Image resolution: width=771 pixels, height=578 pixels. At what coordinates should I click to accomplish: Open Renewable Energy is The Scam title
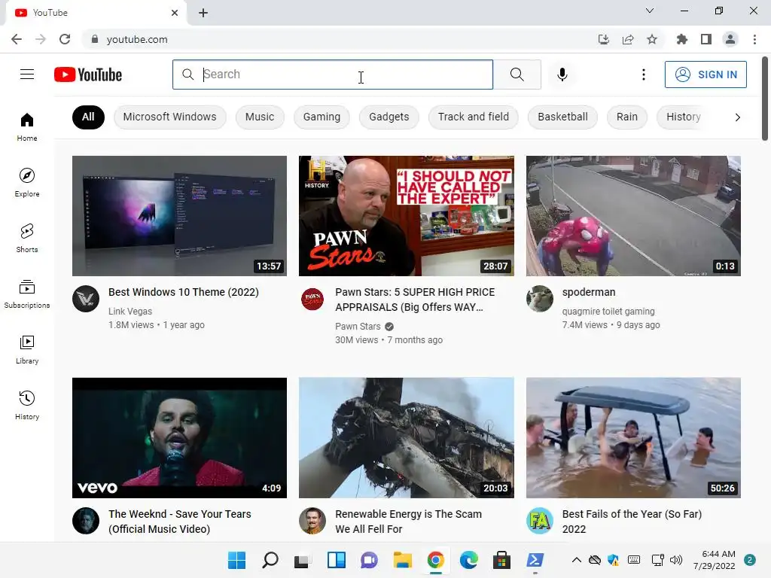[408, 522]
